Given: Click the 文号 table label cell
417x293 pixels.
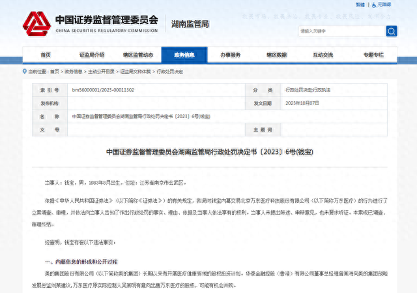Looking at the screenshot, I should point(50,130).
